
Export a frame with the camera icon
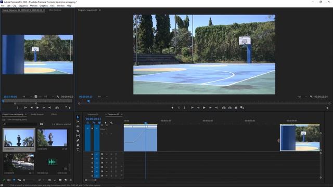236,108
